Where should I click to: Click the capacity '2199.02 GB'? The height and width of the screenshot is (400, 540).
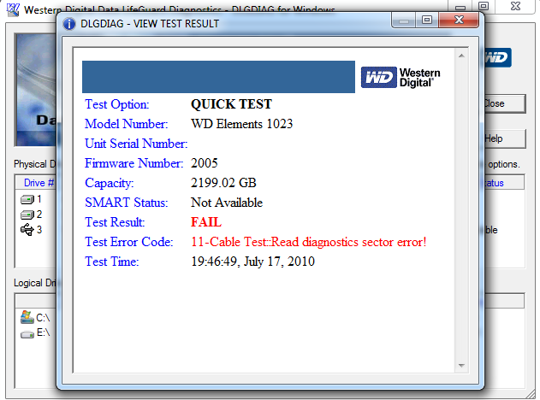[x=223, y=183]
